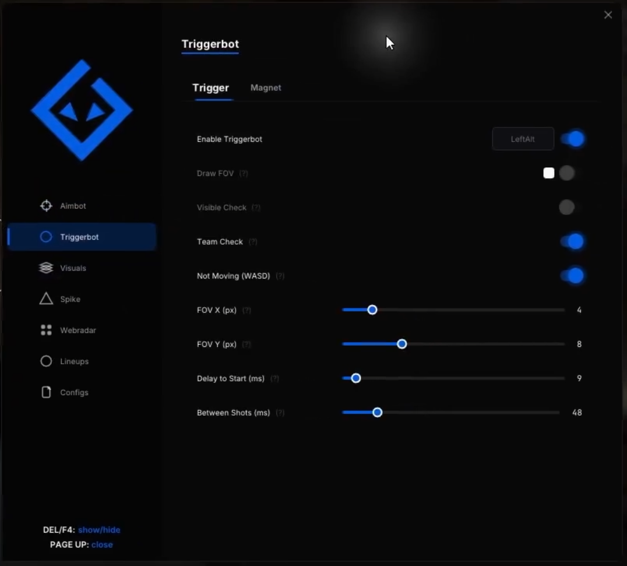Disable the Team Check toggle
The height and width of the screenshot is (566, 627).
573,241
